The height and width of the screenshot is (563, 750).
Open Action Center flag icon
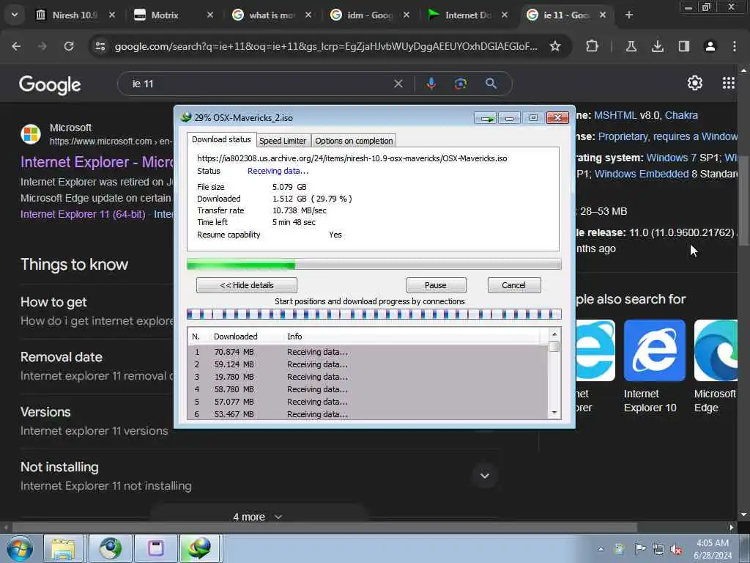[639, 549]
